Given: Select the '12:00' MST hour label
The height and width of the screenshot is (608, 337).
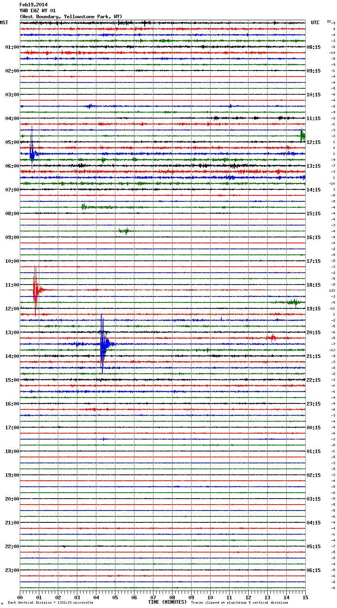Looking at the screenshot, I should click(x=12, y=309).
